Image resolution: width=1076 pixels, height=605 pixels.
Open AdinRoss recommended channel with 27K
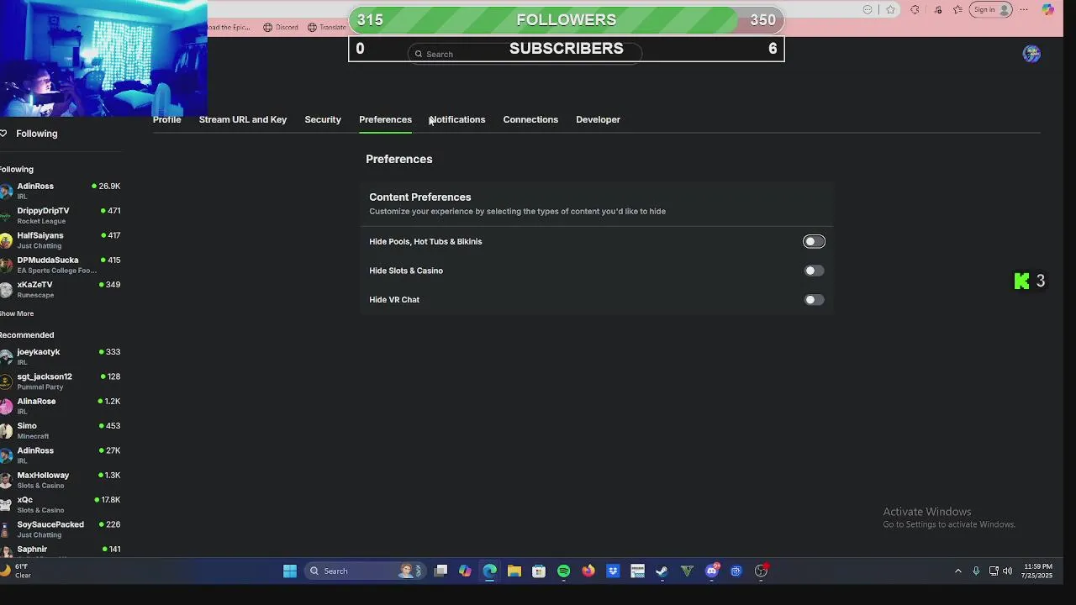coord(61,455)
